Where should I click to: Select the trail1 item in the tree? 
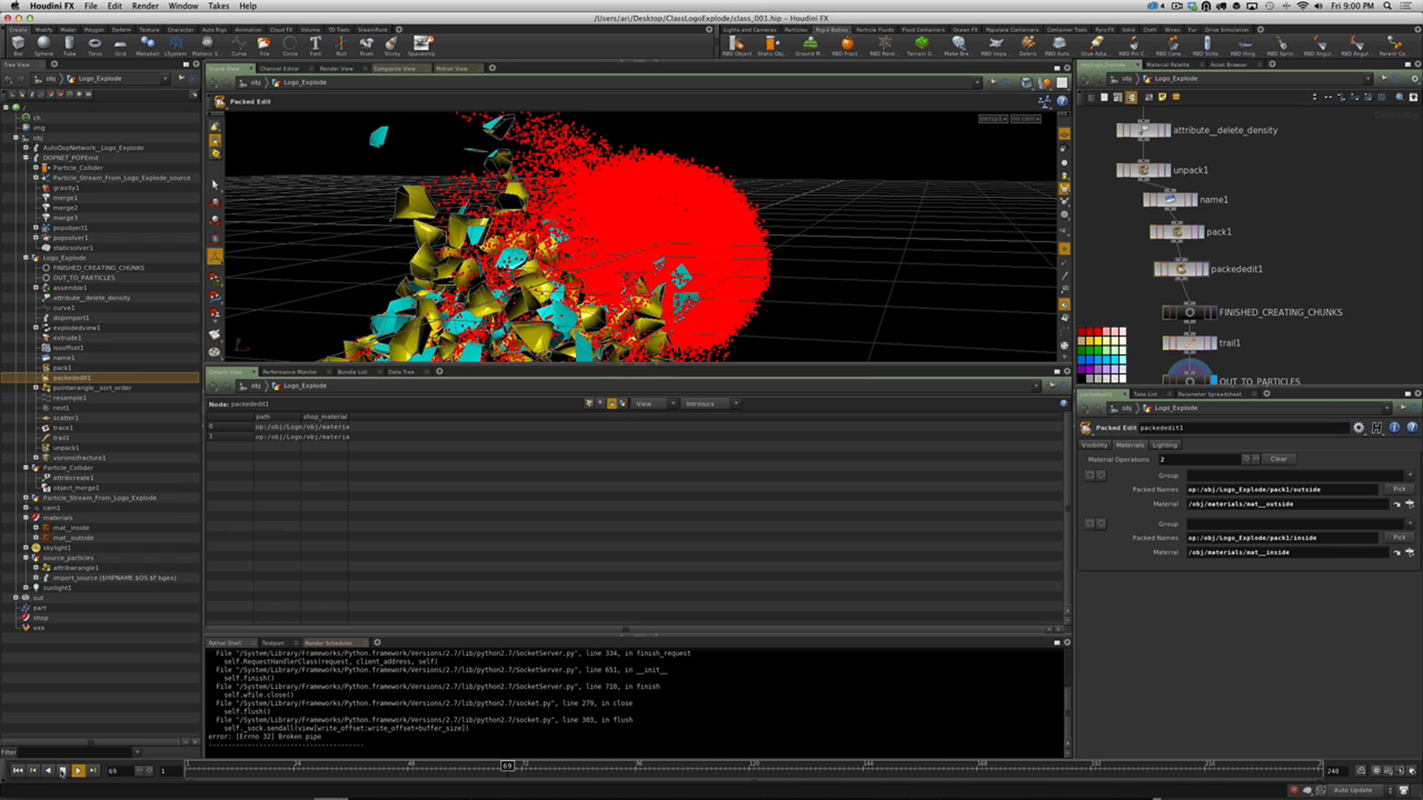pyautogui.click(x=61, y=438)
